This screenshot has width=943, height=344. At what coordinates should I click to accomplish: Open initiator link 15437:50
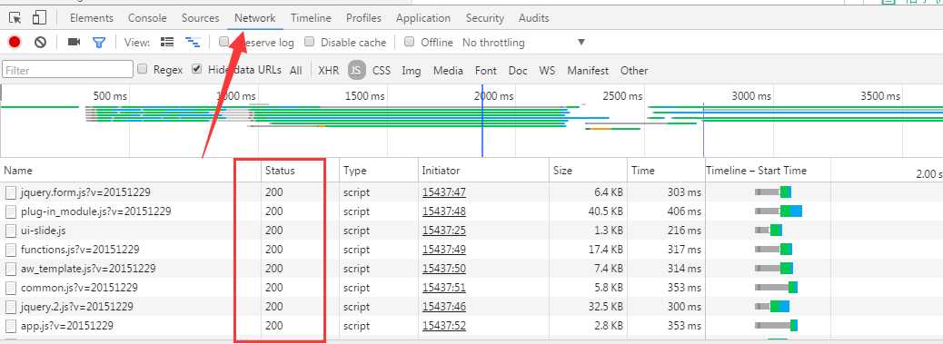pos(444,269)
